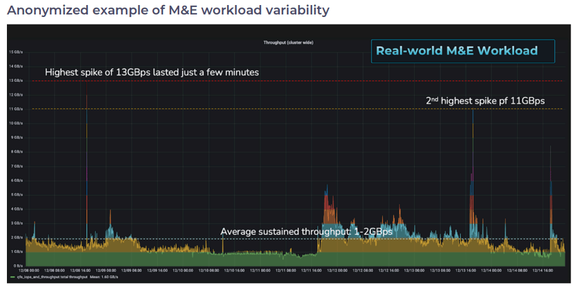Click the 13 GB/s y-axis label
This screenshot has width=577, height=290.
17,81
